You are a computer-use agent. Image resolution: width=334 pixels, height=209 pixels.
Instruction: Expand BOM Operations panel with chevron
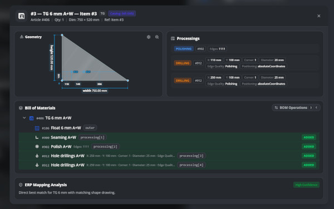tap(316, 108)
